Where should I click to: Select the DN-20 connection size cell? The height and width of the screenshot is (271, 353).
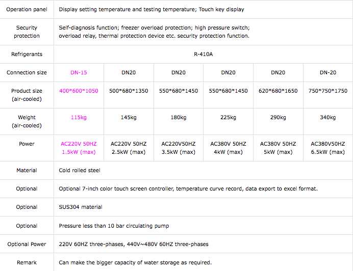(328, 72)
